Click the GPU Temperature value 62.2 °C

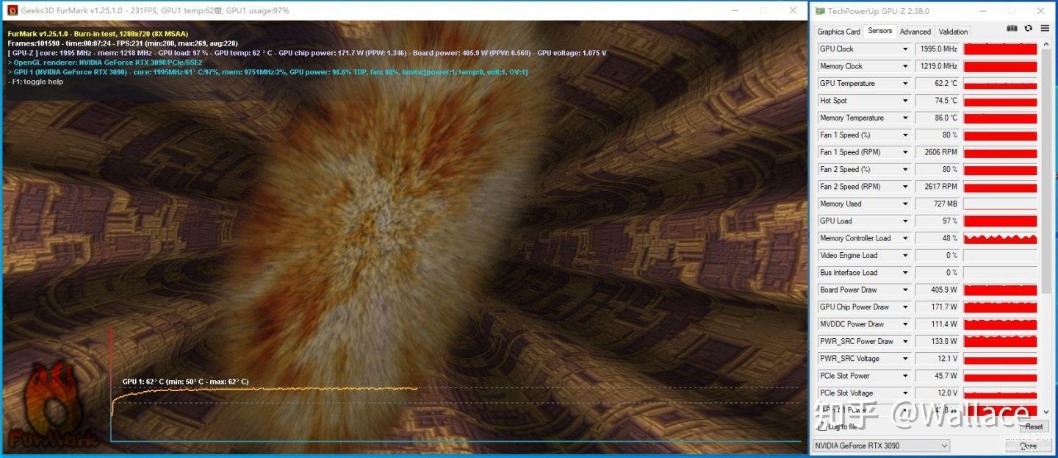click(937, 83)
